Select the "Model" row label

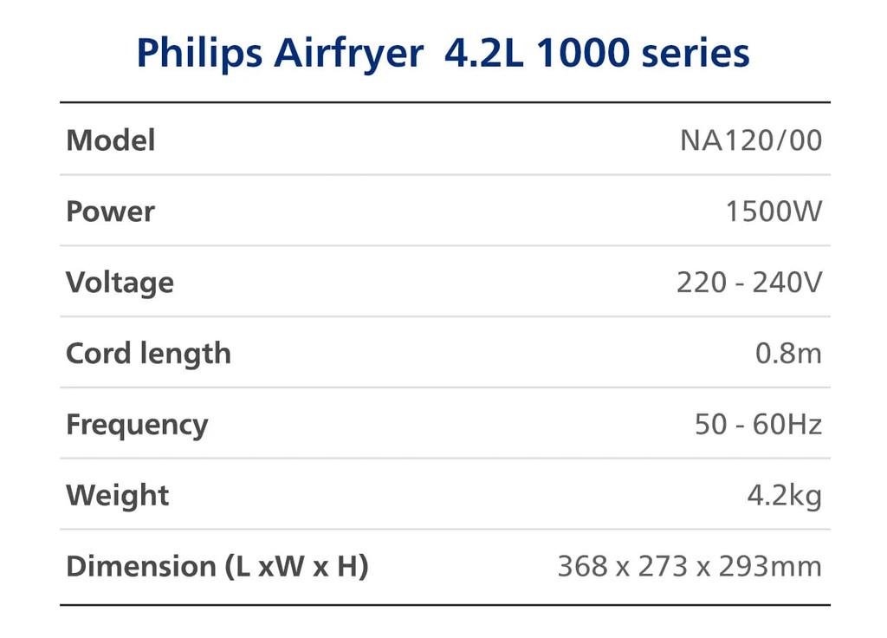pos(111,140)
